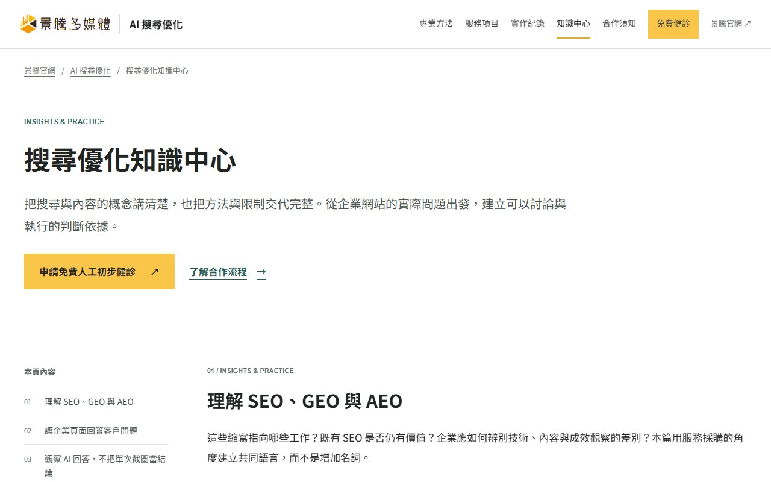The image size is (771, 482).
Task: Click the 申請免費人工初步健診 button
Action: click(x=99, y=271)
